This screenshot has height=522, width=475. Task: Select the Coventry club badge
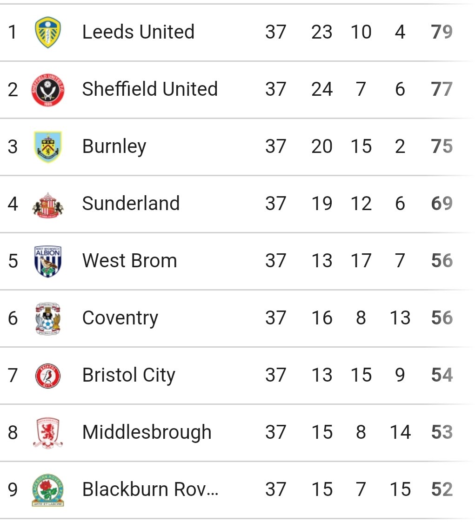point(47,318)
